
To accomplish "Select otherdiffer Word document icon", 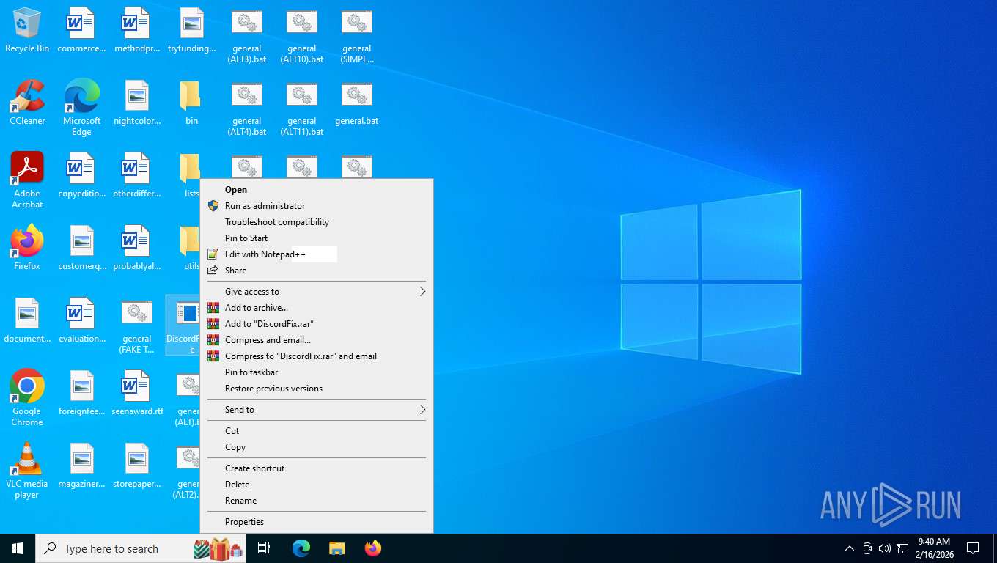I will click(137, 175).
